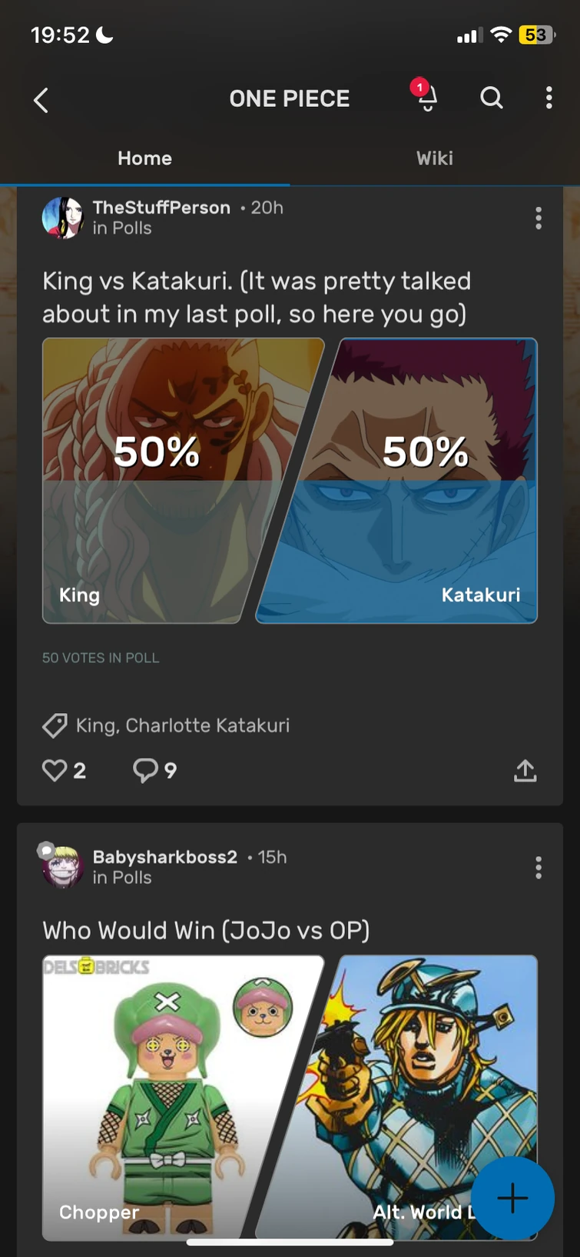Viewport: 580px width, 1257px height.
Task: Switch to the Wiki tab
Action: click(x=435, y=158)
